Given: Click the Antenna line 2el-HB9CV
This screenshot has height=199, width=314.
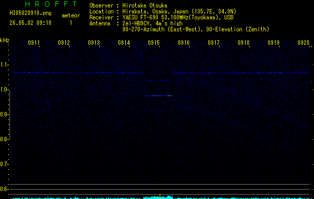Looking at the screenshot, I should [x=136, y=23].
